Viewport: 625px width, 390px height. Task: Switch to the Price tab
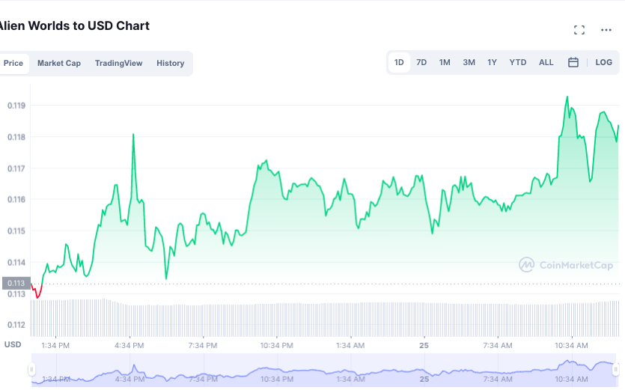pyautogui.click(x=13, y=63)
